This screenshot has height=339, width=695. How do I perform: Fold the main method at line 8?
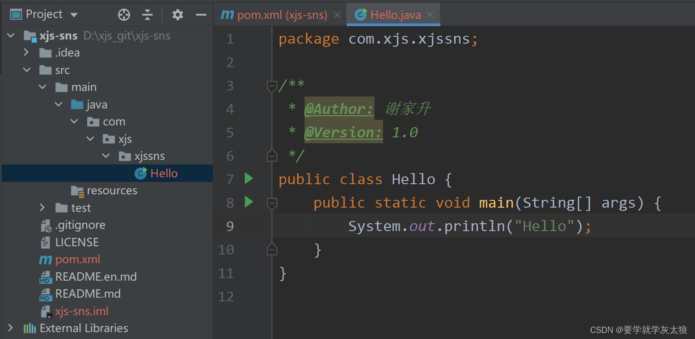[x=272, y=203]
